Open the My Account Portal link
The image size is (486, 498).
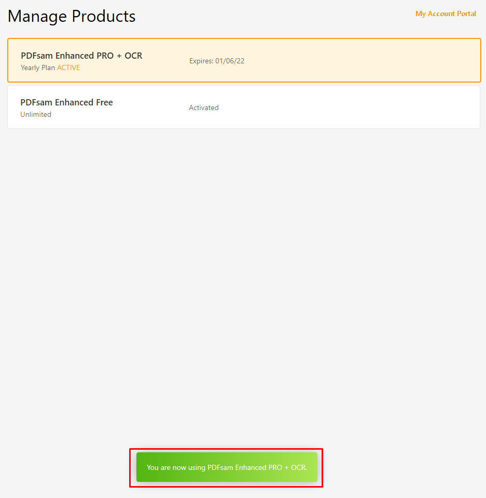(446, 14)
